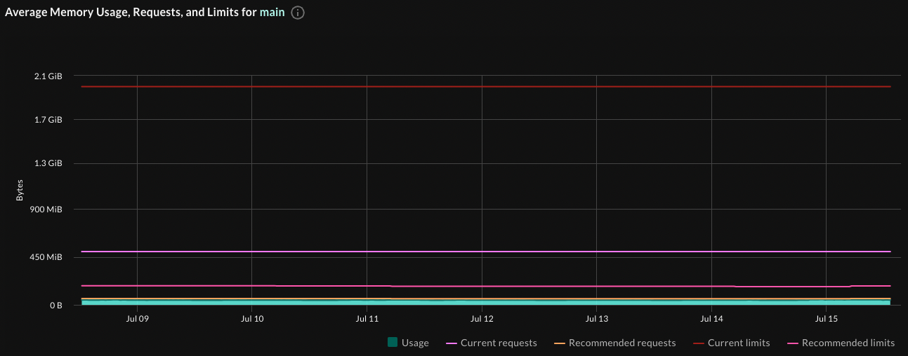Open the main container link in title
Image resolution: width=908 pixels, height=356 pixels.
click(x=272, y=13)
